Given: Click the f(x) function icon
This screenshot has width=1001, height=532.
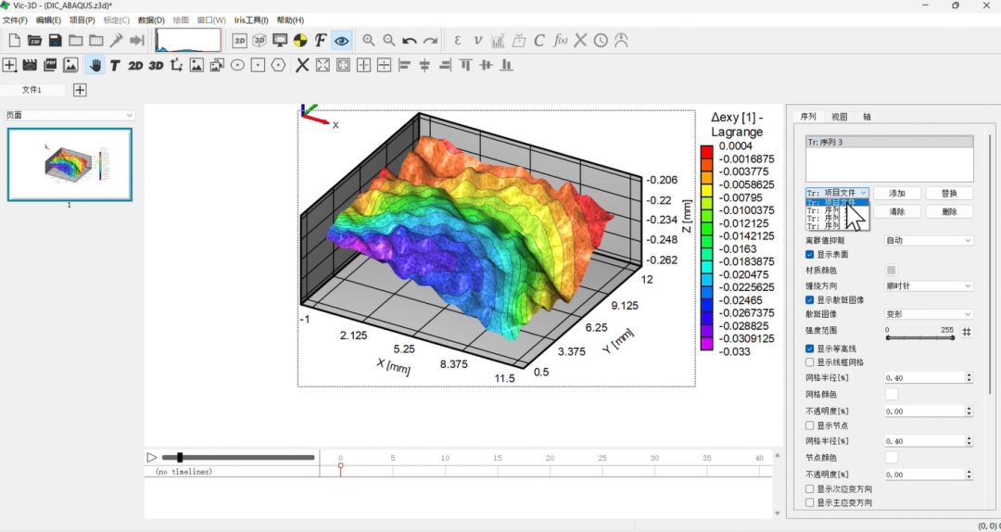Looking at the screenshot, I should [560, 40].
